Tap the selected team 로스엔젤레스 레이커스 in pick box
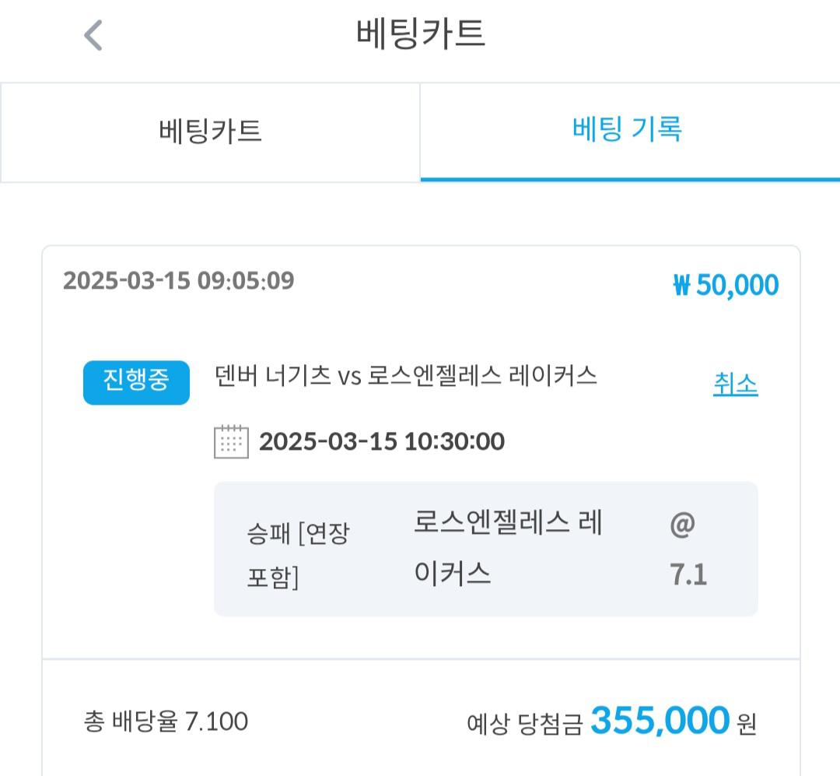This screenshot has height=776, width=840. [x=509, y=547]
